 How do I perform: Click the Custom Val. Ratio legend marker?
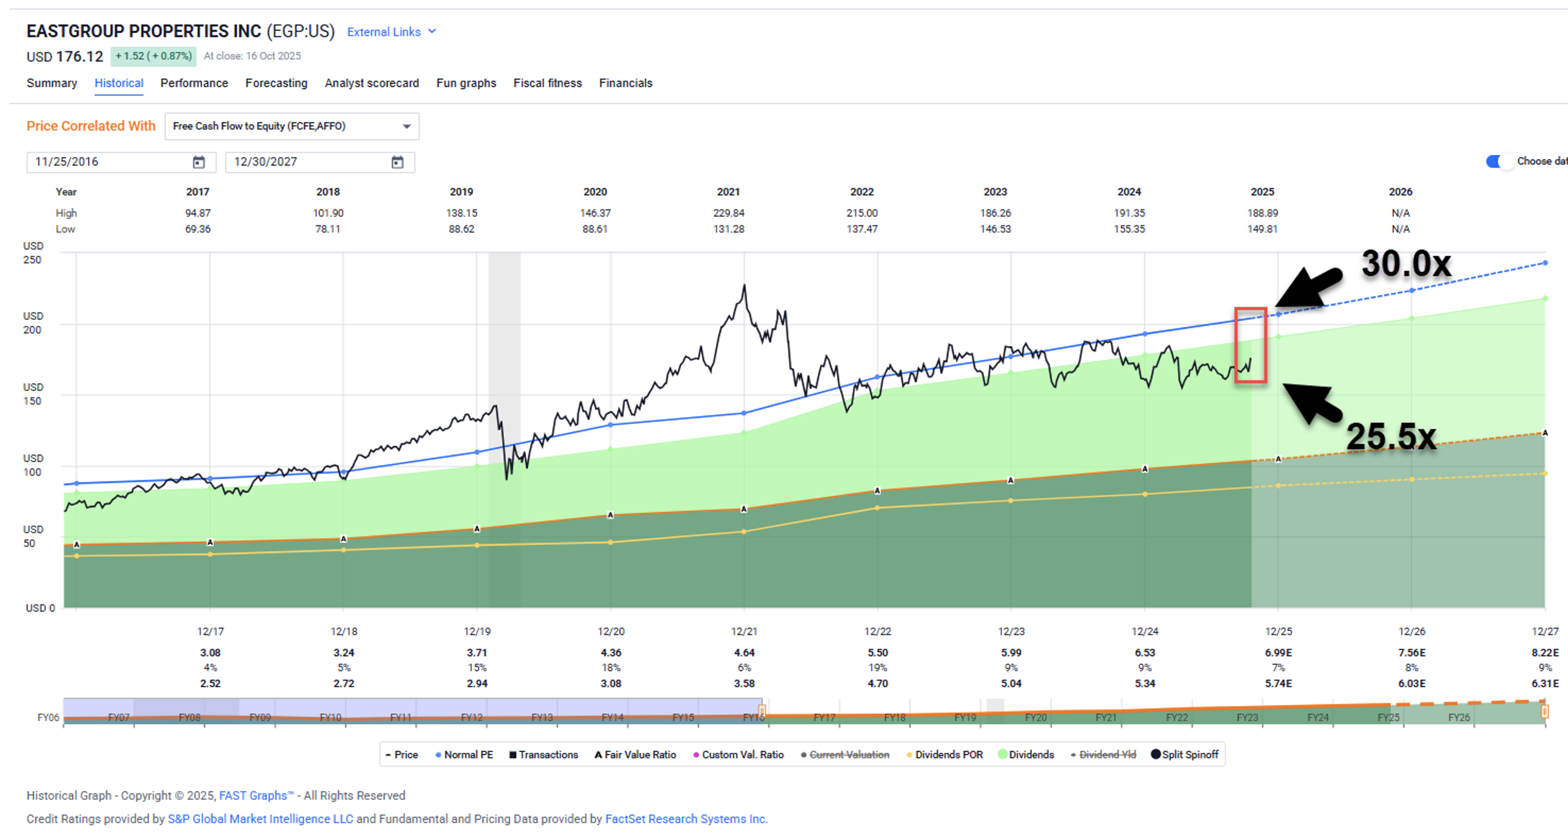click(x=696, y=755)
